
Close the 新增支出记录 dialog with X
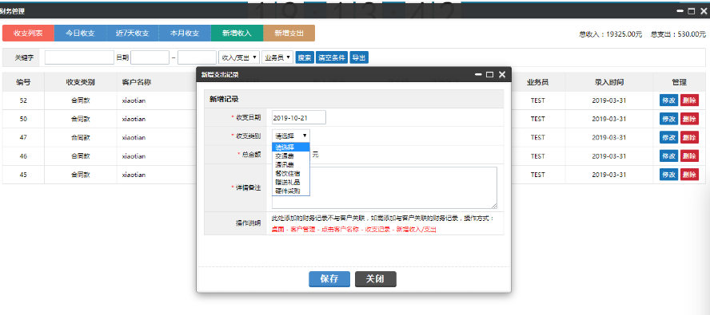point(501,75)
